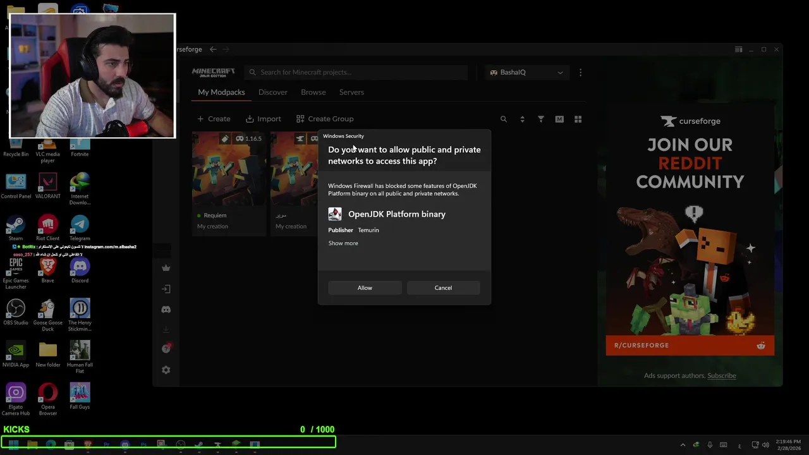
Task: Open Brave browser desktop icon
Action: [x=48, y=270]
